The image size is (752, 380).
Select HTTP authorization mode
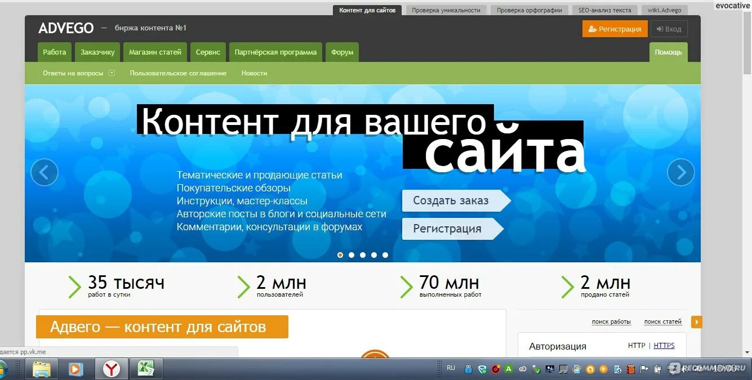coord(637,346)
